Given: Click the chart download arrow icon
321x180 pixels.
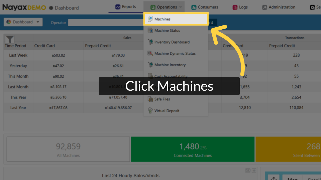Looking at the screenshot, I should (254, 170).
